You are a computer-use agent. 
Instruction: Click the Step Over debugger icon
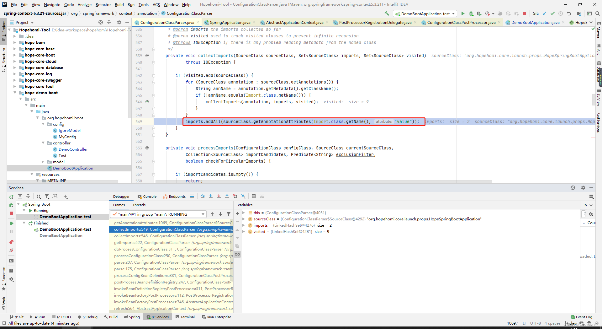click(x=203, y=197)
